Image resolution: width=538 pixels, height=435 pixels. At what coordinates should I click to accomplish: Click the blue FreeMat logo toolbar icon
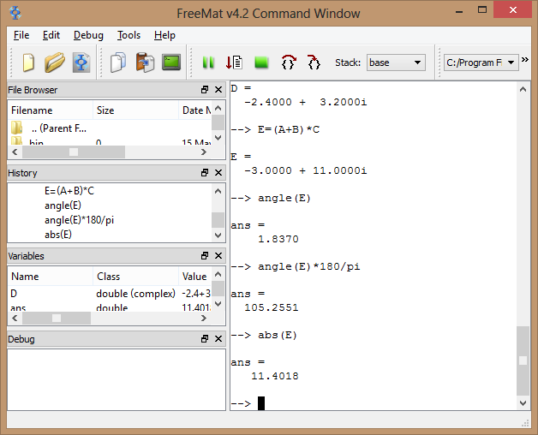pos(81,63)
